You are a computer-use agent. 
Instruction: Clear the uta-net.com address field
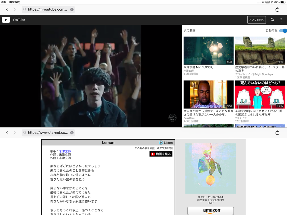point(72,132)
